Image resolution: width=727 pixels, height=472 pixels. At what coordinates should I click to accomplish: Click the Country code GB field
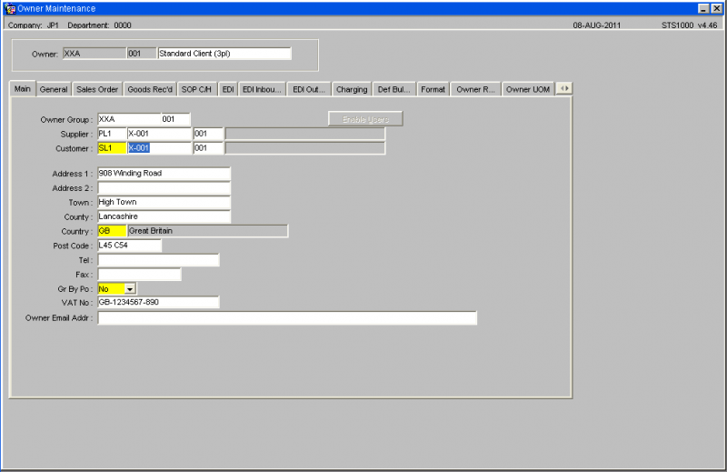pos(112,231)
